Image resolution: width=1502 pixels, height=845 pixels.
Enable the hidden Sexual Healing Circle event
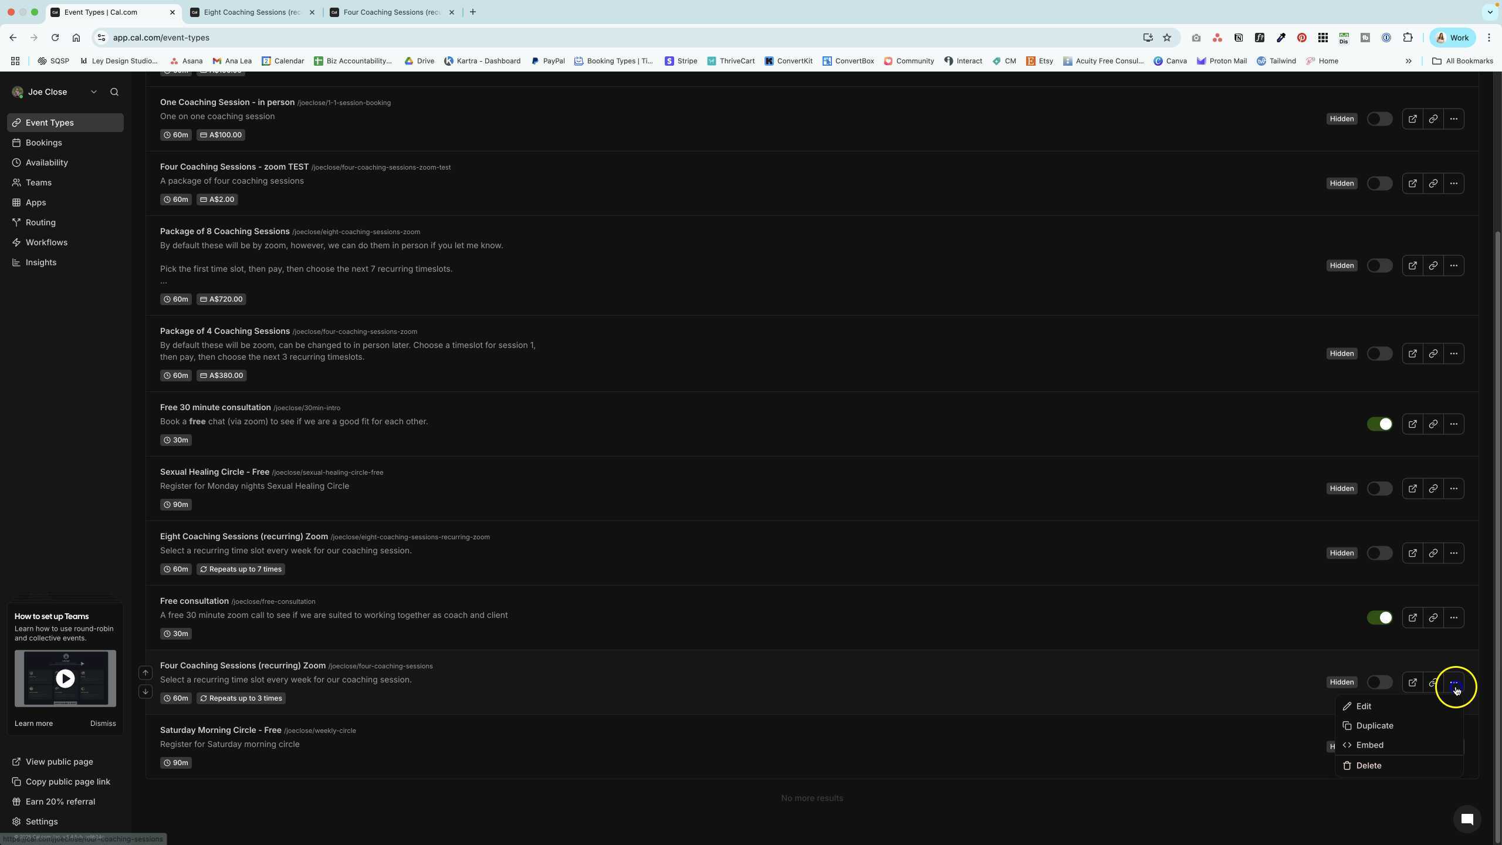tap(1379, 488)
